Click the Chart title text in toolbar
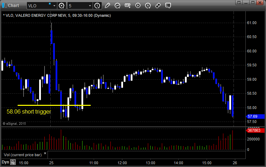This screenshot has width=266, height=167. point(14,6)
